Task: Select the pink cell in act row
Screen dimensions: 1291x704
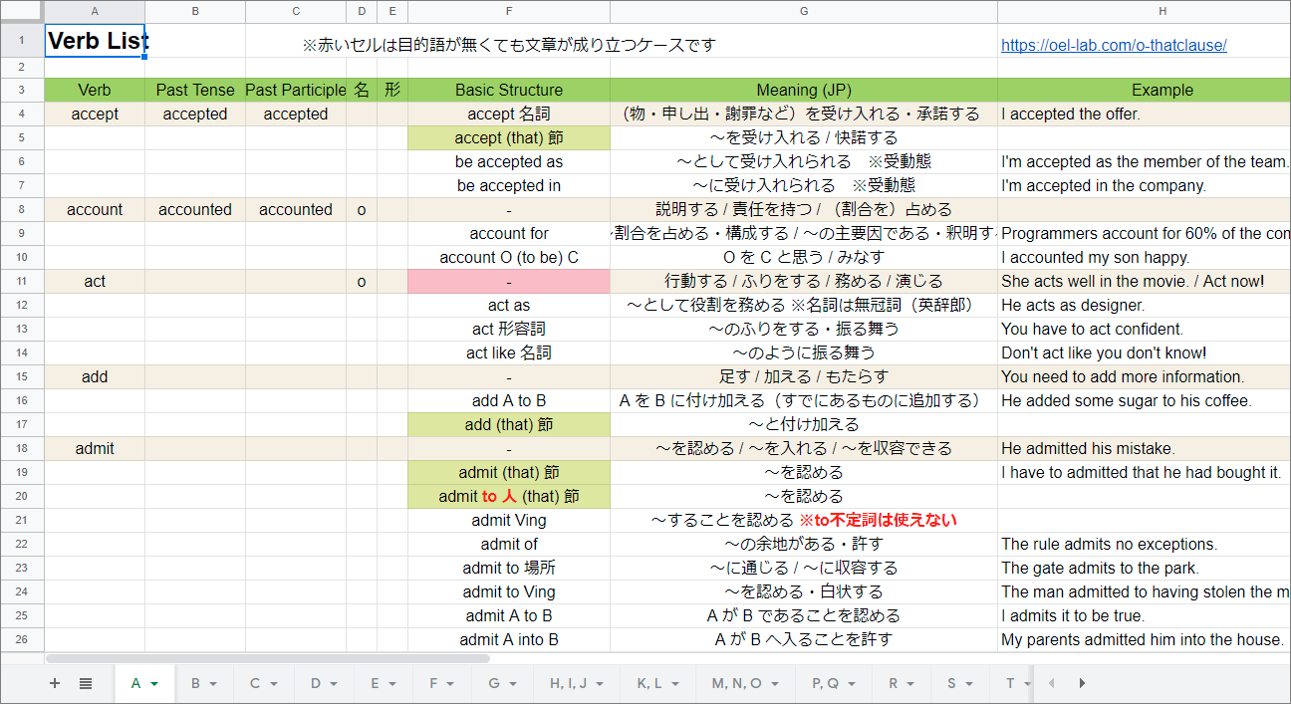Action: 509,281
